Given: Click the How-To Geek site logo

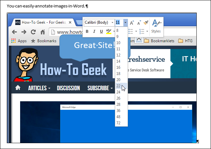Looking at the screenshot, I should pyautogui.click(x=73, y=69).
